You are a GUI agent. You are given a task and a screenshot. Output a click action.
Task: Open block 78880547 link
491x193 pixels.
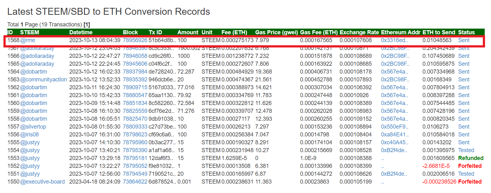click(x=135, y=95)
